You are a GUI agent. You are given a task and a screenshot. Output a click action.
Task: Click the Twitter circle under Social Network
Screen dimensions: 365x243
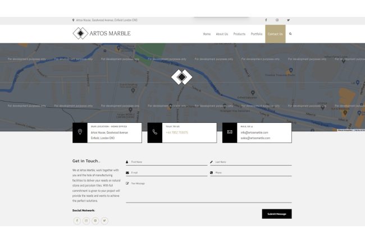click(x=104, y=221)
